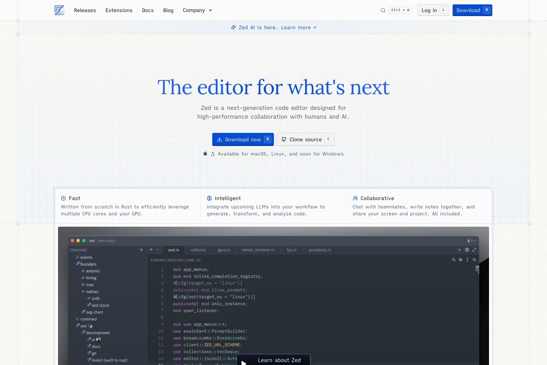This screenshot has width=547, height=365.
Task: Click the sparkle icon in the AI banner
Action: [233, 27]
